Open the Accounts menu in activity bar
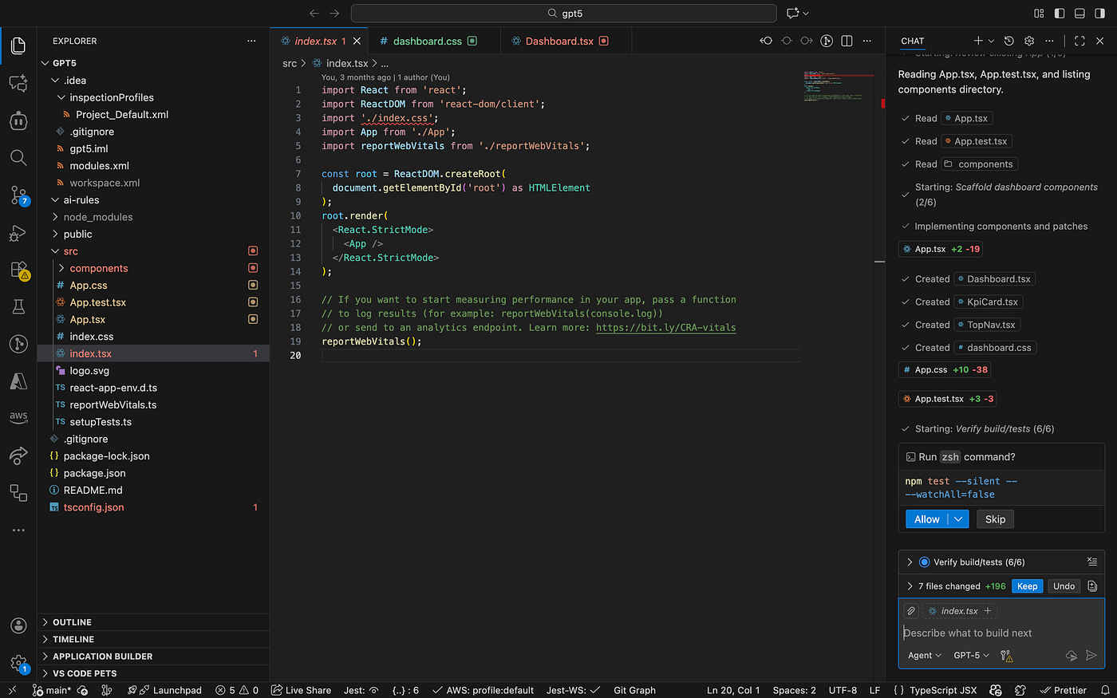Image resolution: width=1117 pixels, height=698 pixels. point(18,625)
